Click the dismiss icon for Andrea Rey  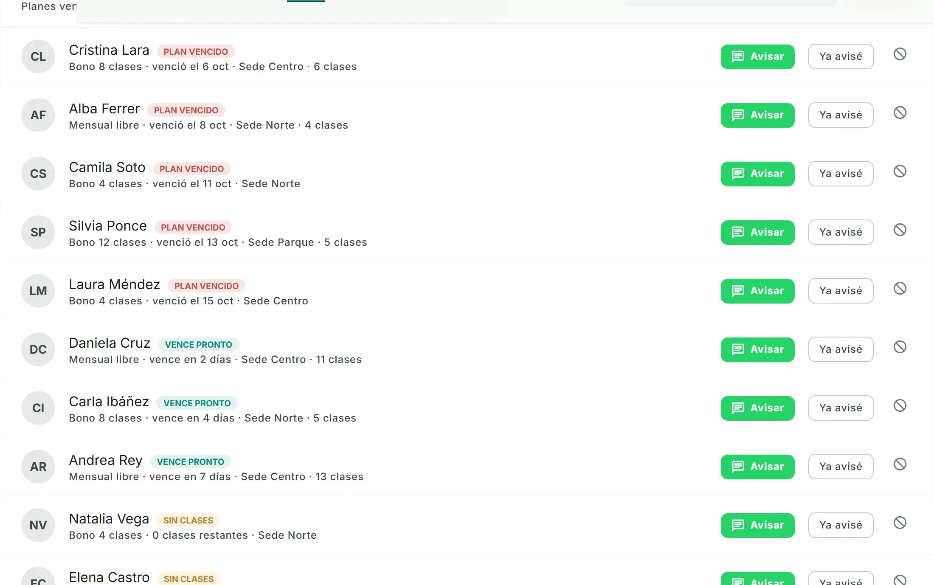click(900, 464)
